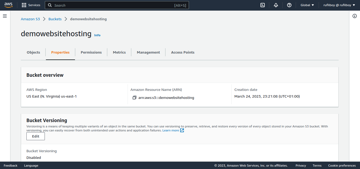
Task: Switch to the Objects tab
Action: click(33, 52)
